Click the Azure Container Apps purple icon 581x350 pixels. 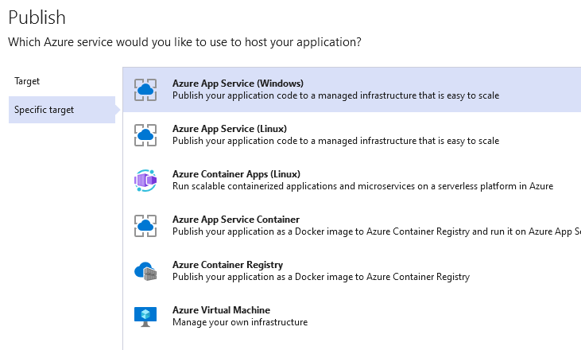[x=145, y=181]
